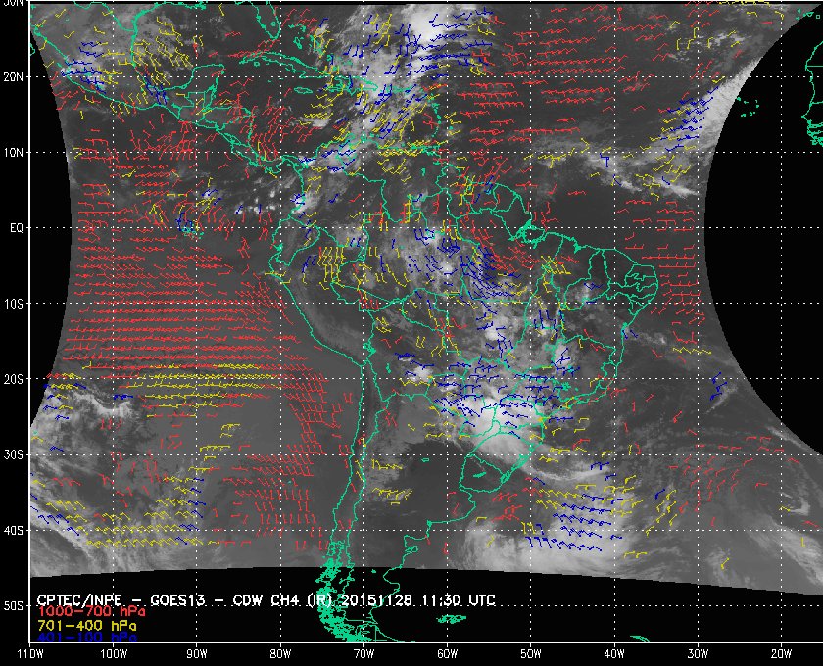This screenshot has height=666, width=823.
Task: Click the 90W longitude axis label
Action: 197,652
